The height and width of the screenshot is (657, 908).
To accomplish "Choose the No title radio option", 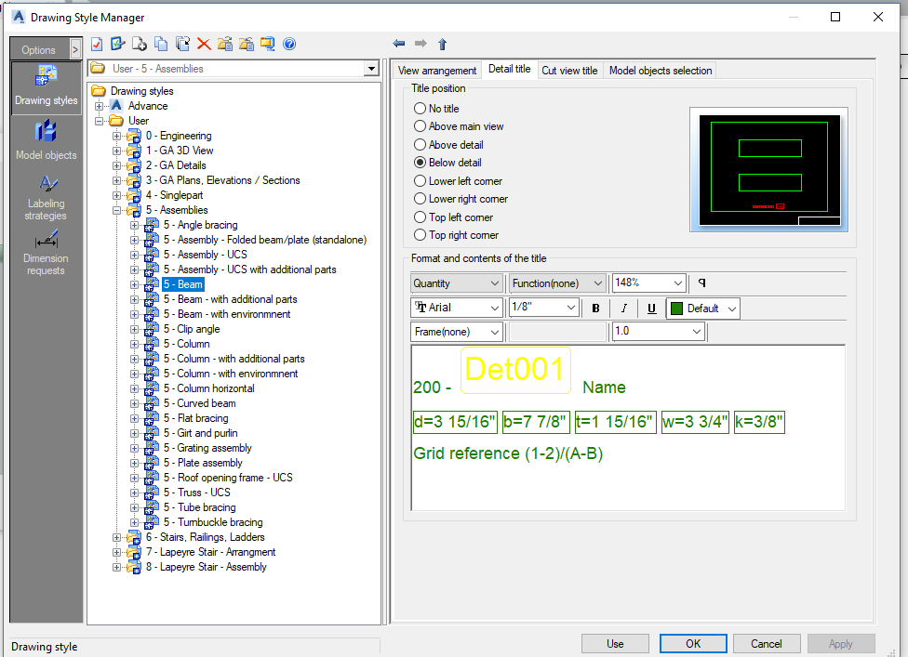I will (420, 108).
